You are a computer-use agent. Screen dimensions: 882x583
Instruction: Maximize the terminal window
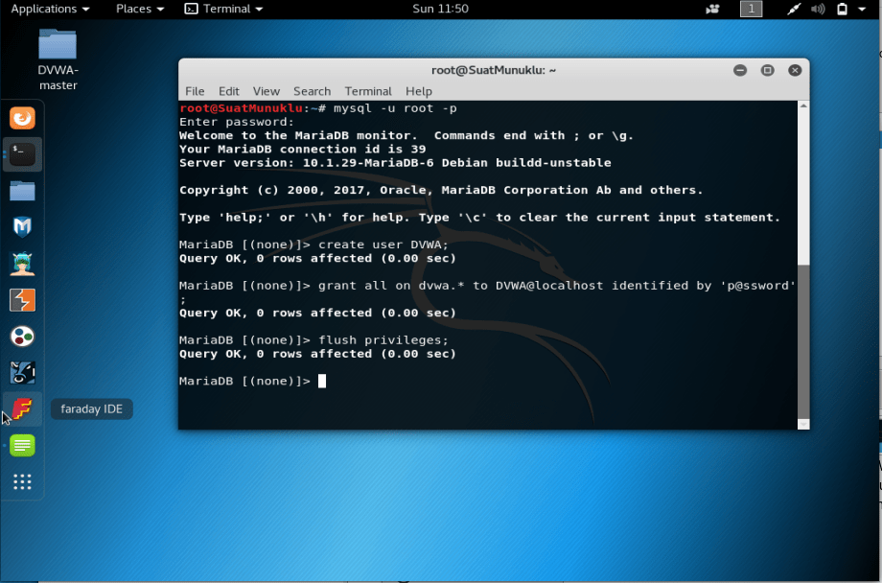click(x=768, y=70)
